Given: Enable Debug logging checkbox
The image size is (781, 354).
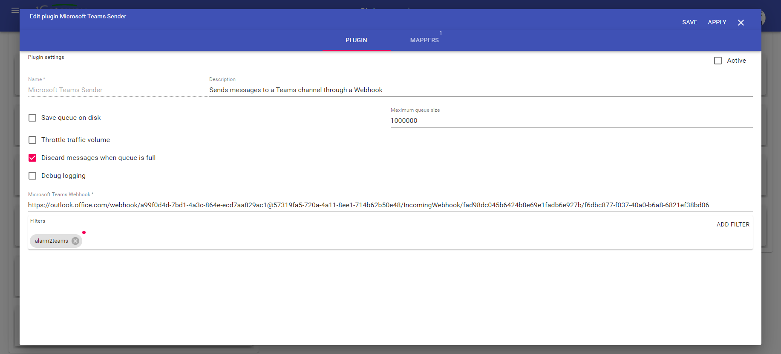Looking at the screenshot, I should pyautogui.click(x=32, y=176).
